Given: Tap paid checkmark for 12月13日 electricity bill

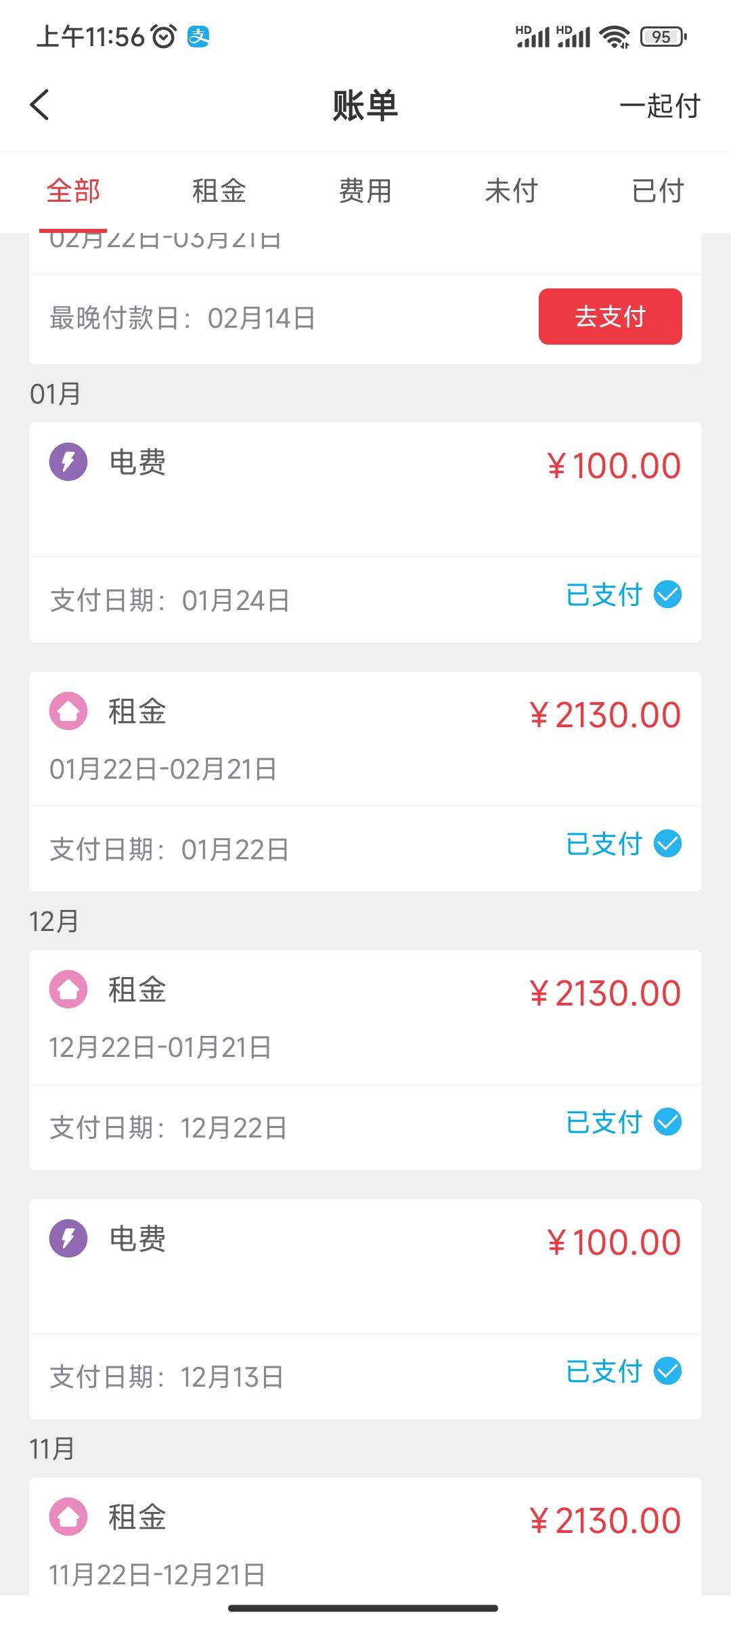Looking at the screenshot, I should click(x=667, y=1371).
